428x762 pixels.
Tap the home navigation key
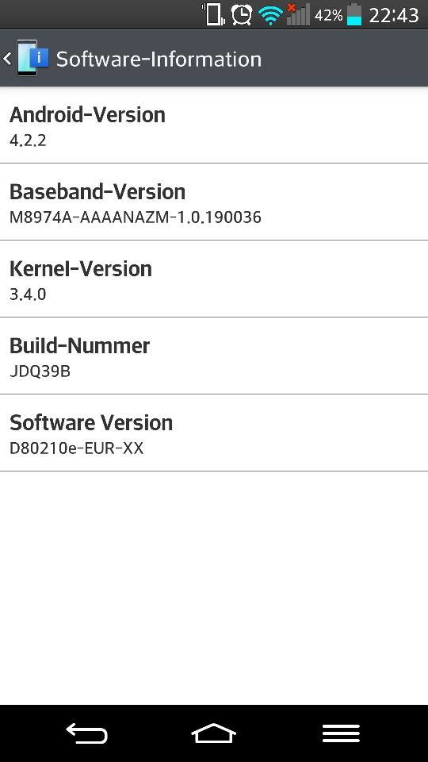(213, 733)
